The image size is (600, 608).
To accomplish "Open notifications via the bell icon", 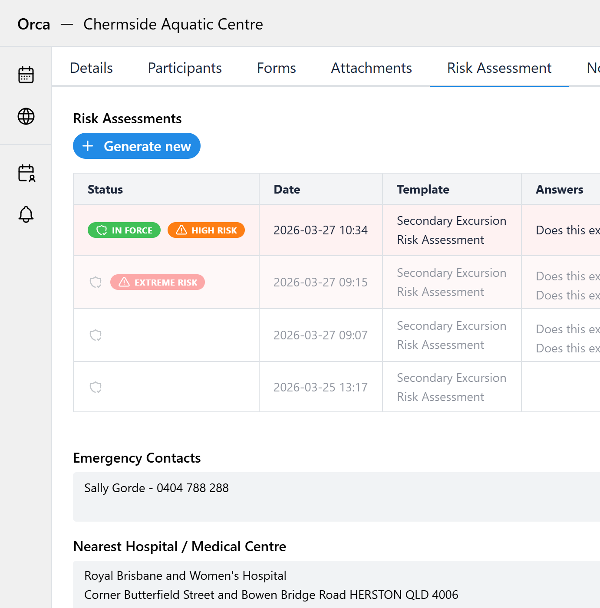I will 26,214.
